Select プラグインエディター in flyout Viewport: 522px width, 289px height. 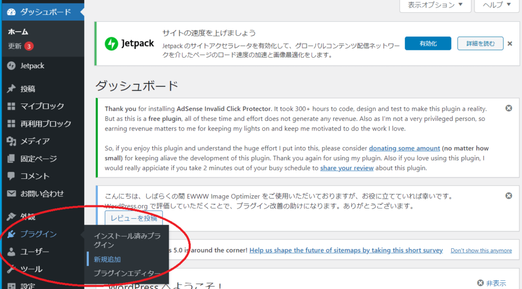(127, 273)
